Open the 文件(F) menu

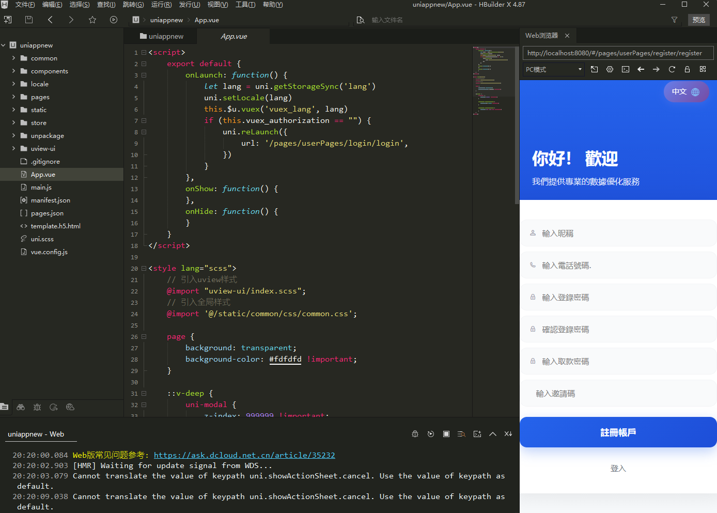(x=25, y=5)
